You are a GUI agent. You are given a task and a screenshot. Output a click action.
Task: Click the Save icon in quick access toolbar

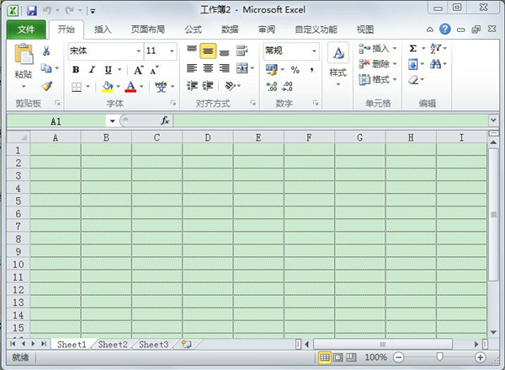pyautogui.click(x=31, y=10)
